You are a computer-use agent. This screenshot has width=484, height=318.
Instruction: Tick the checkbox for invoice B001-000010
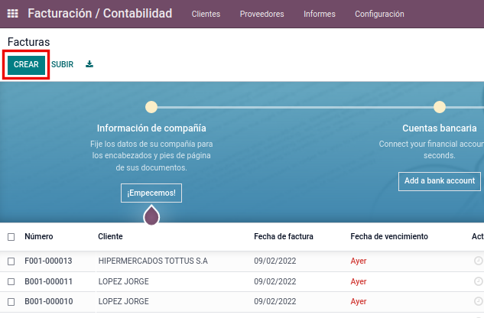point(11,301)
